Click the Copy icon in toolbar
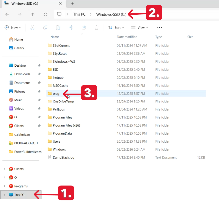219x201 pixels. point(45,28)
